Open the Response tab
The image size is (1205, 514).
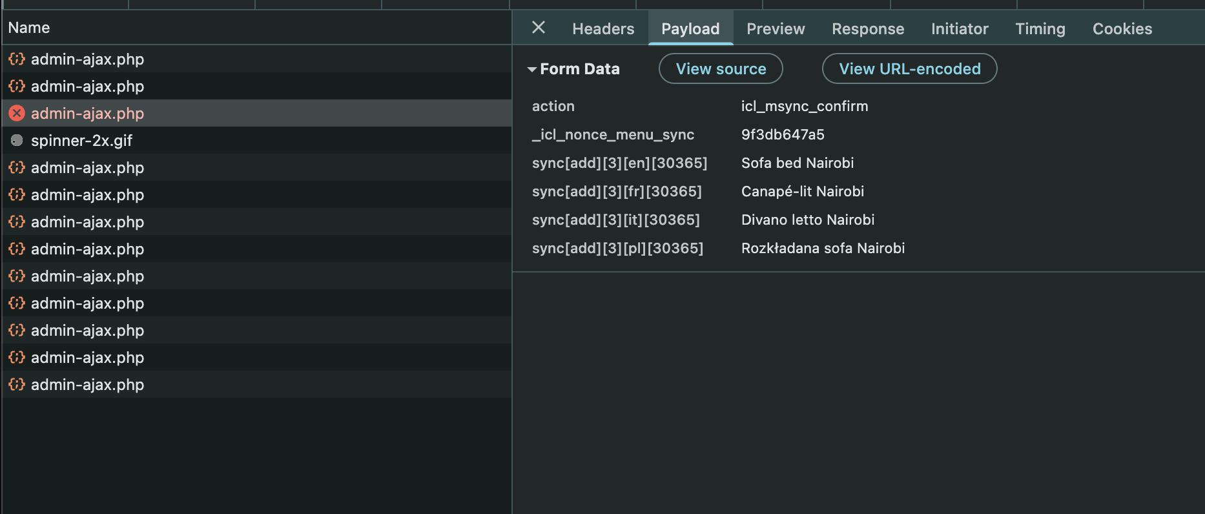point(867,29)
